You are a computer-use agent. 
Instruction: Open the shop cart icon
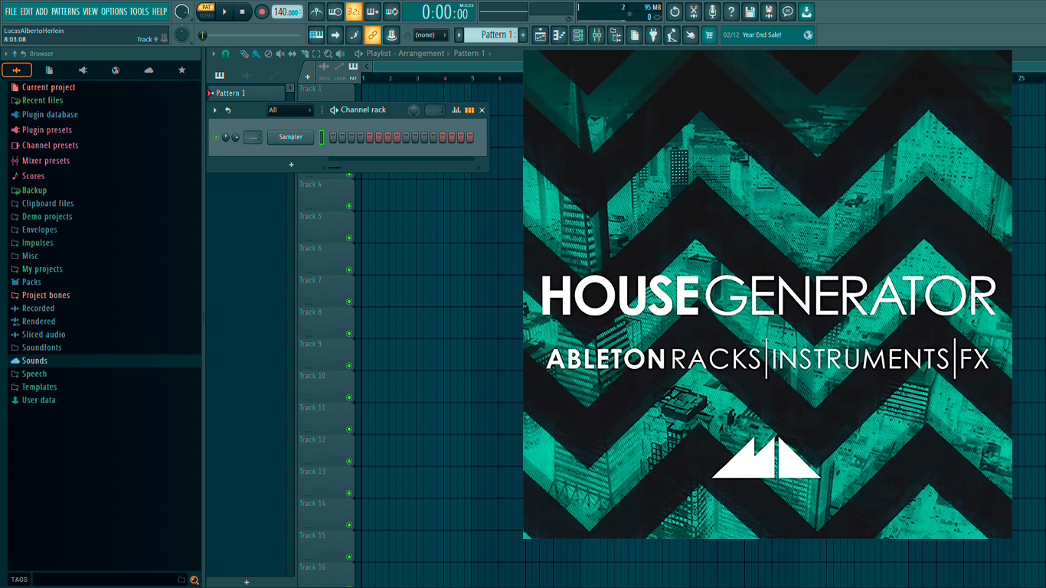click(709, 34)
